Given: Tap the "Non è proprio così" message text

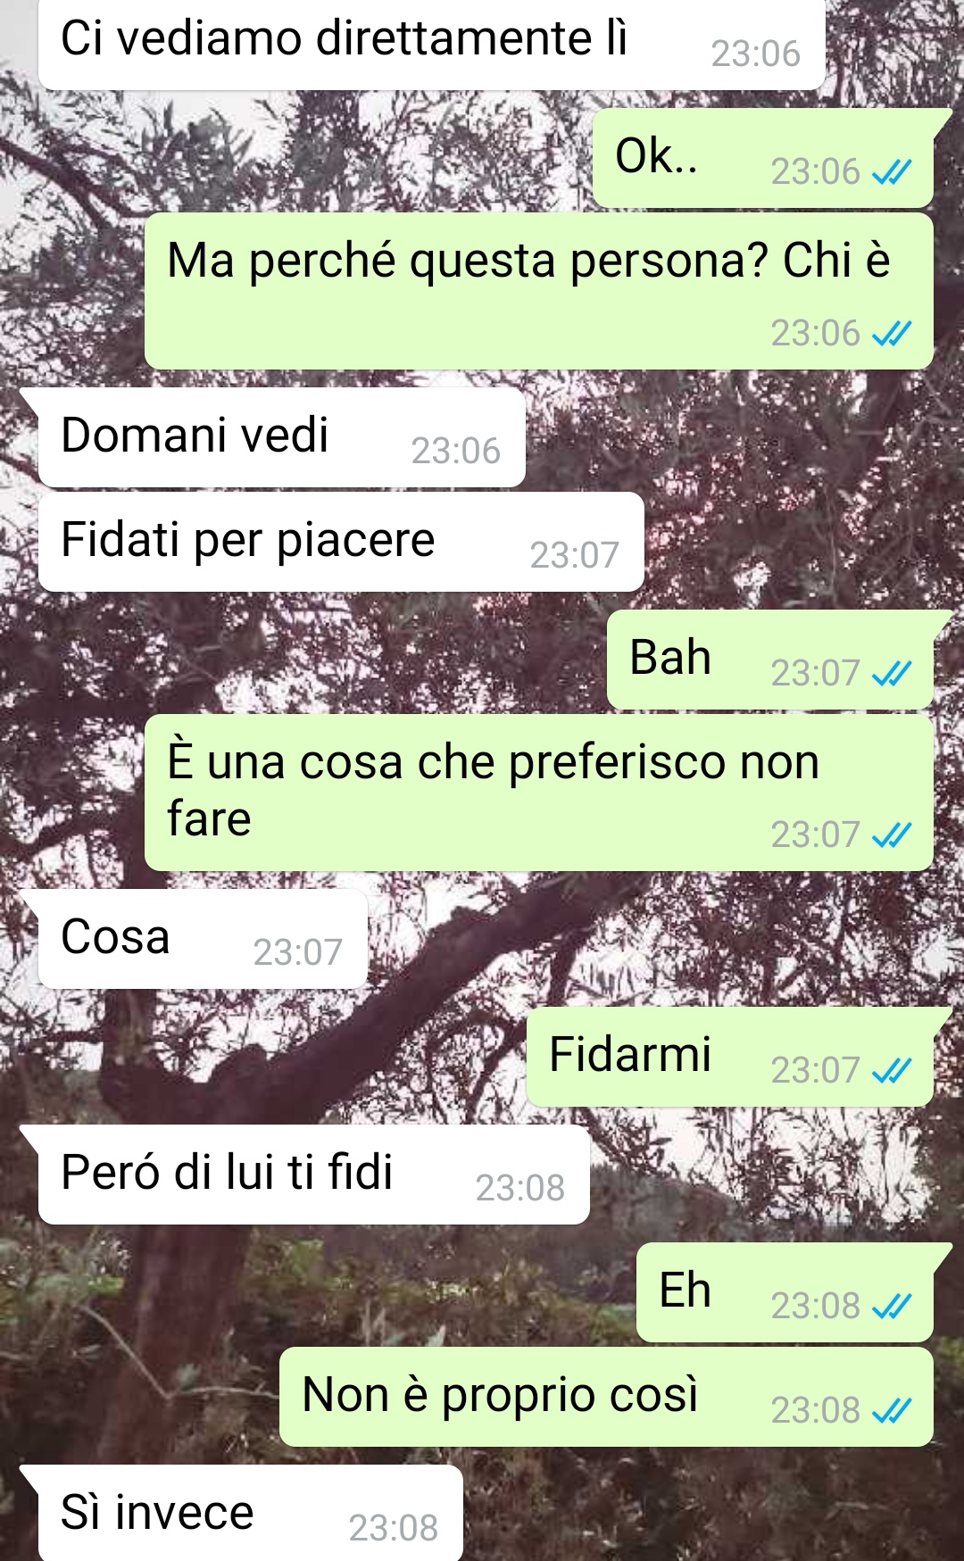Looking at the screenshot, I should pos(500,1395).
